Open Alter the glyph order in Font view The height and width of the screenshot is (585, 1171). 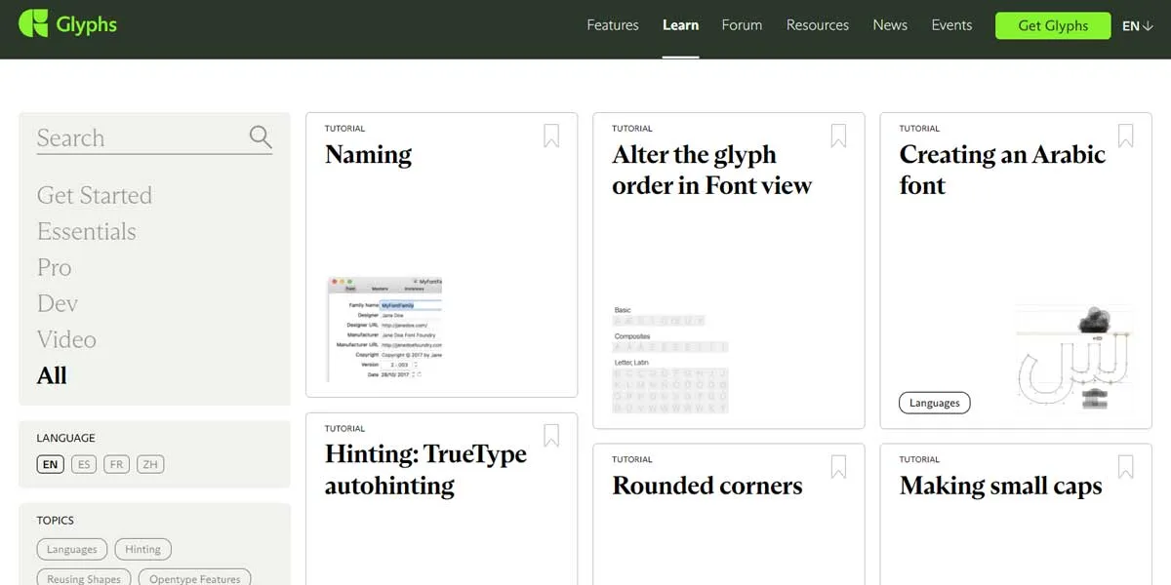tap(711, 170)
